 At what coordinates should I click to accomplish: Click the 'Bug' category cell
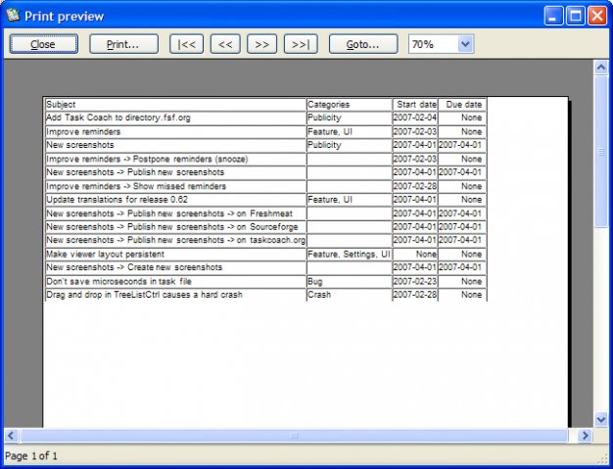(350, 282)
